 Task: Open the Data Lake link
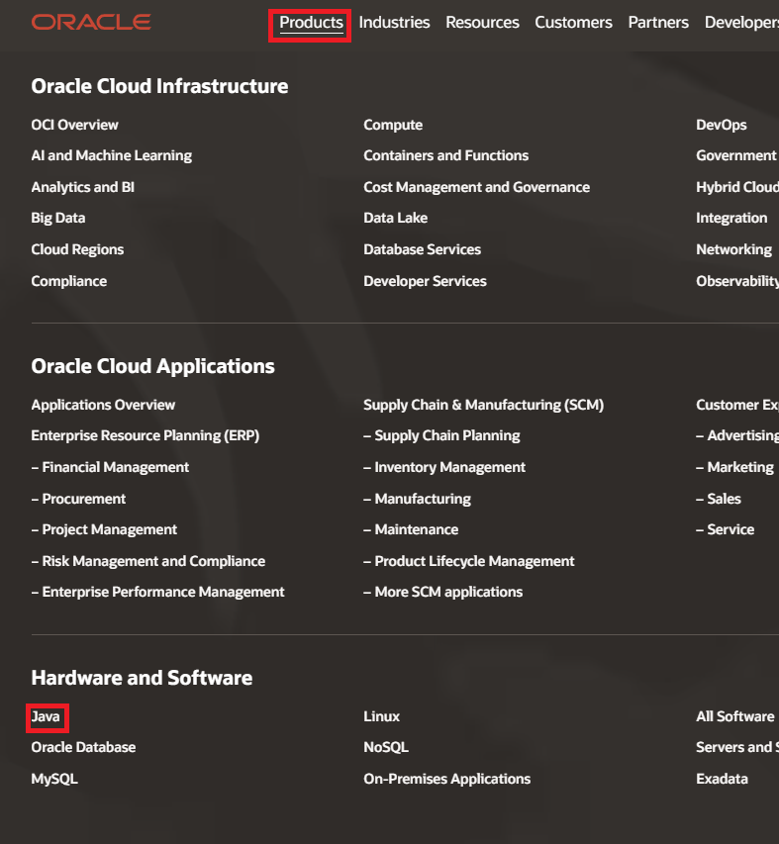(x=395, y=218)
